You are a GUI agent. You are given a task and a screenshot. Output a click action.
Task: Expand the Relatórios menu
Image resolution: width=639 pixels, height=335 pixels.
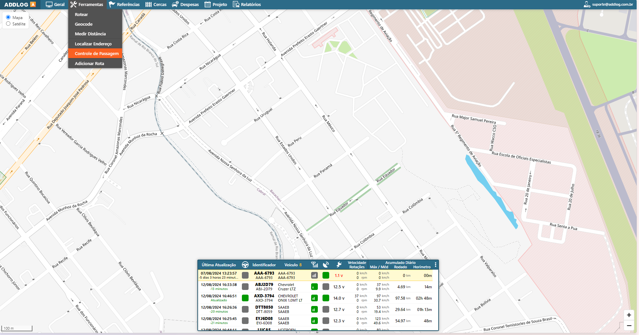[247, 4]
